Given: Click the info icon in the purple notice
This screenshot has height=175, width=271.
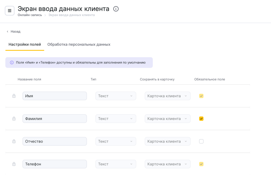Looking at the screenshot, I should (x=12, y=63).
